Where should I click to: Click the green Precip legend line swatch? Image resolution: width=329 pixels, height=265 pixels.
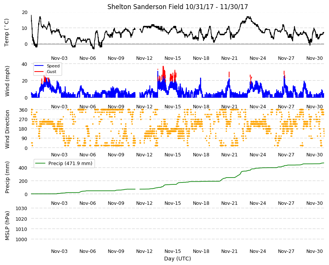[x=41, y=164]
